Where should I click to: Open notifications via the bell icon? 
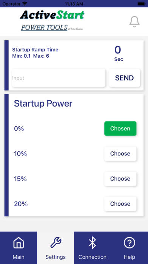coord(134,22)
